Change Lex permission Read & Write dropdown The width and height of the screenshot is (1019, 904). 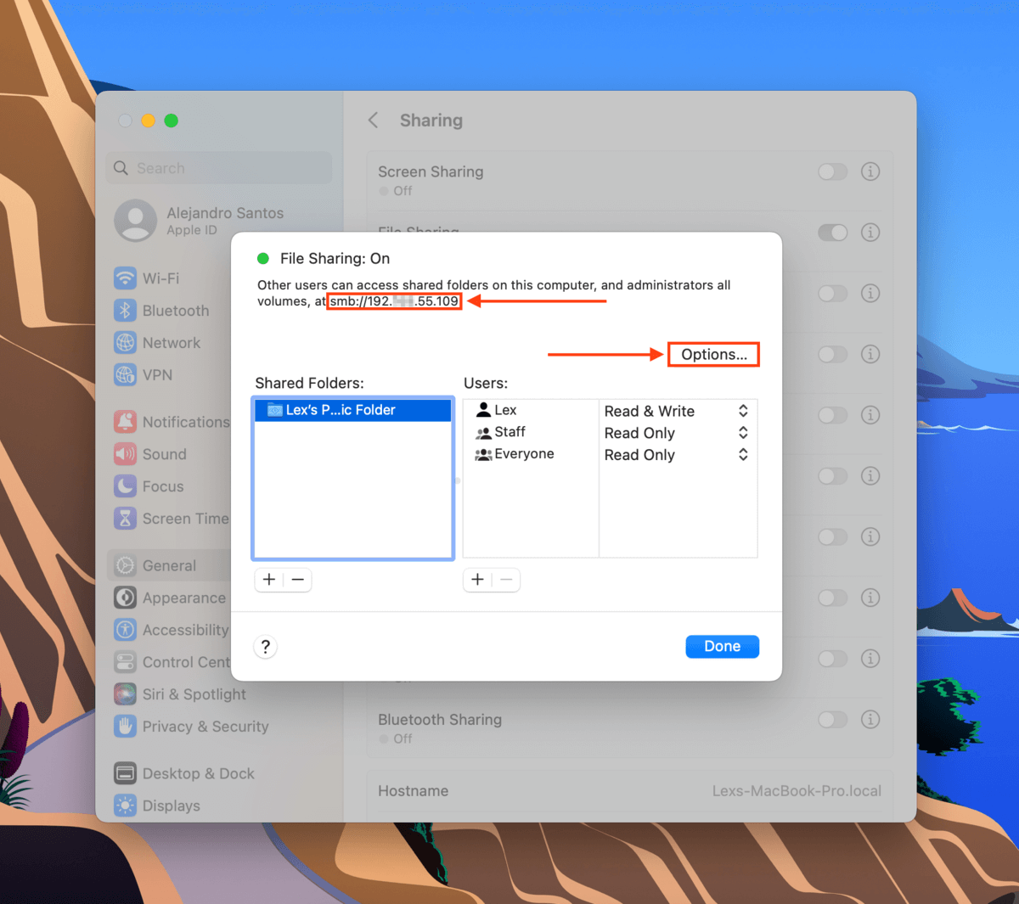coord(677,411)
